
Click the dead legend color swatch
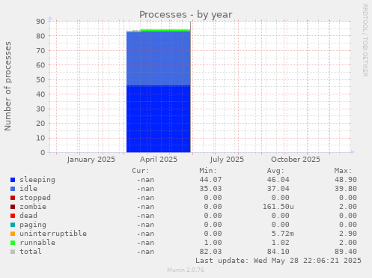[x=13, y=216]
